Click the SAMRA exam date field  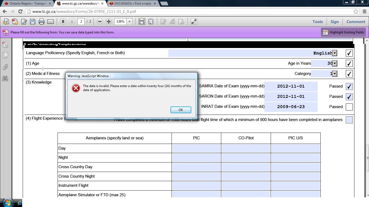(x=291, y=87)
